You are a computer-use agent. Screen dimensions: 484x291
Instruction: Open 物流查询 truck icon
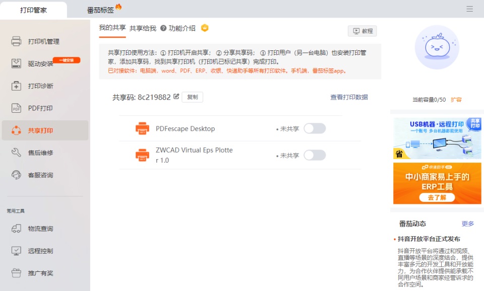16,229
